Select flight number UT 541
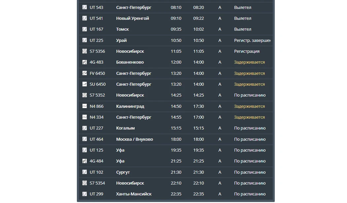347x203 pixels. pos(96,18)
